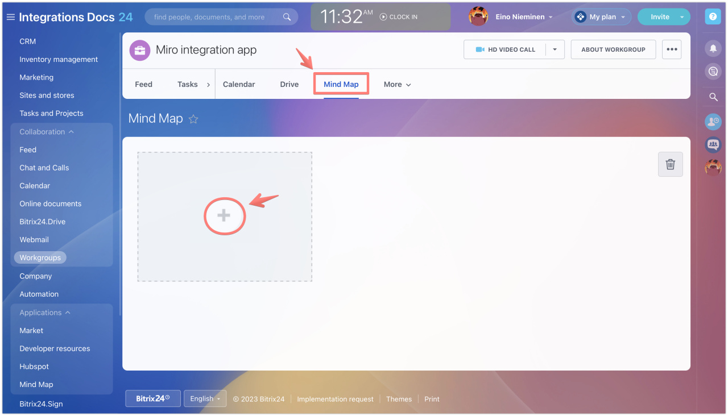This screenshot has width=728, height=416.
Task: Switch to the Calendar tab
Action: pos(239,84)
